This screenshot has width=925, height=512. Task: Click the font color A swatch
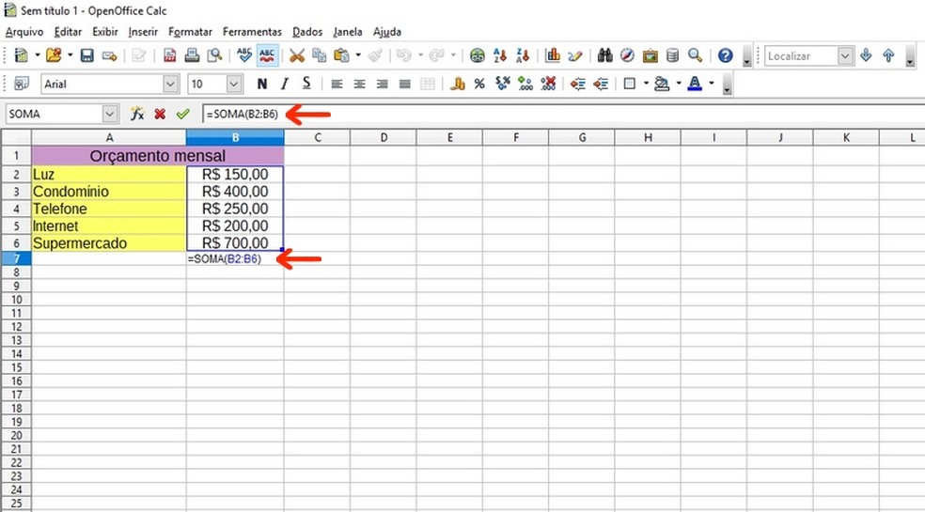695,85
